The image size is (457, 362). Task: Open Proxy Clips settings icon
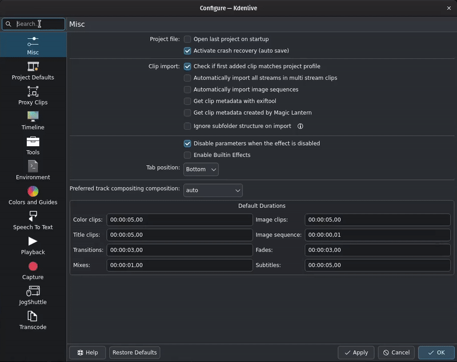pyautogui.click(x=33, y=91)
